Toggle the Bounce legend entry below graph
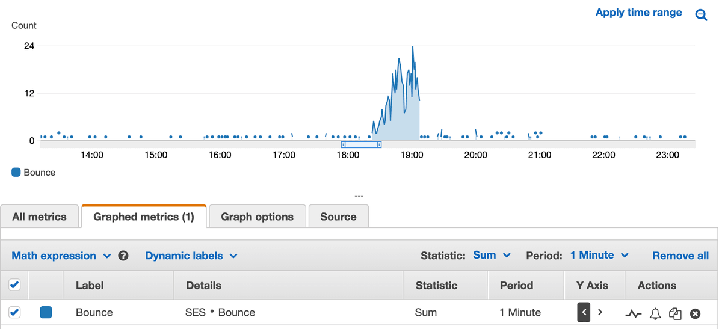Viewport: 722px width, 329px height. [34, 173]
